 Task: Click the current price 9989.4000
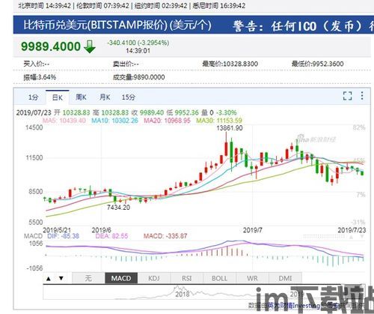[51, 46]
